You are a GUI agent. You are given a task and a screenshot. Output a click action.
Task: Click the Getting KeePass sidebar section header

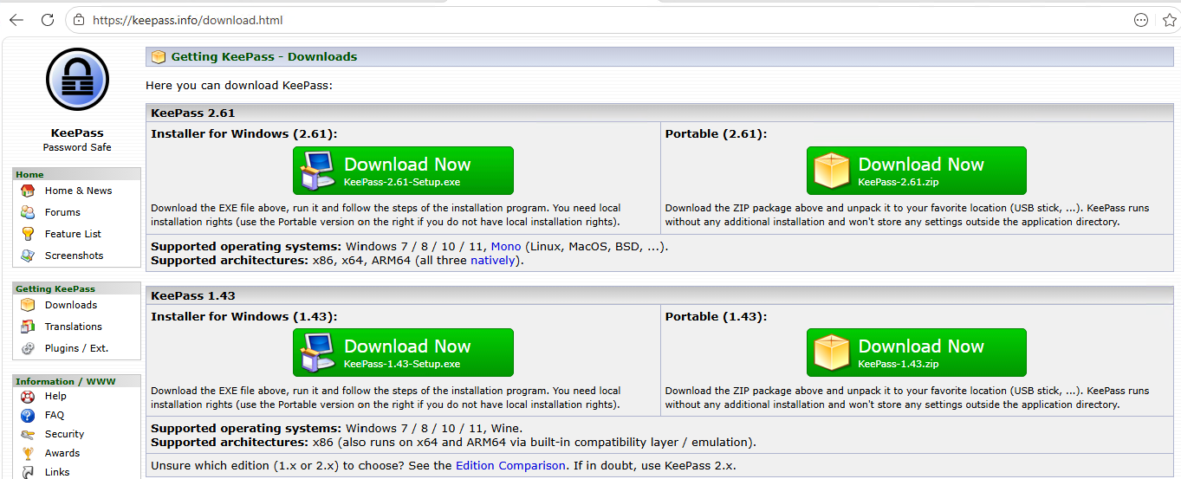tap(77, 288)
